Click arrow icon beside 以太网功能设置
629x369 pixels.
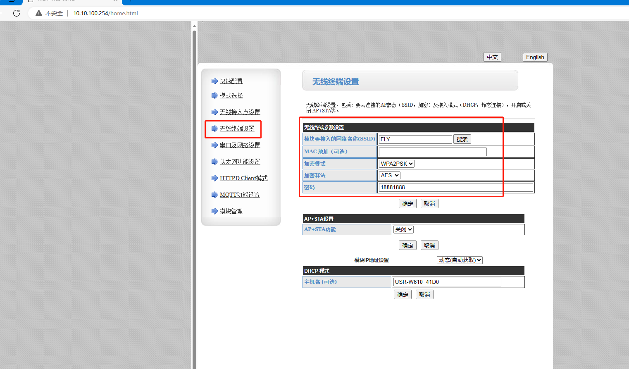(214, 162)
